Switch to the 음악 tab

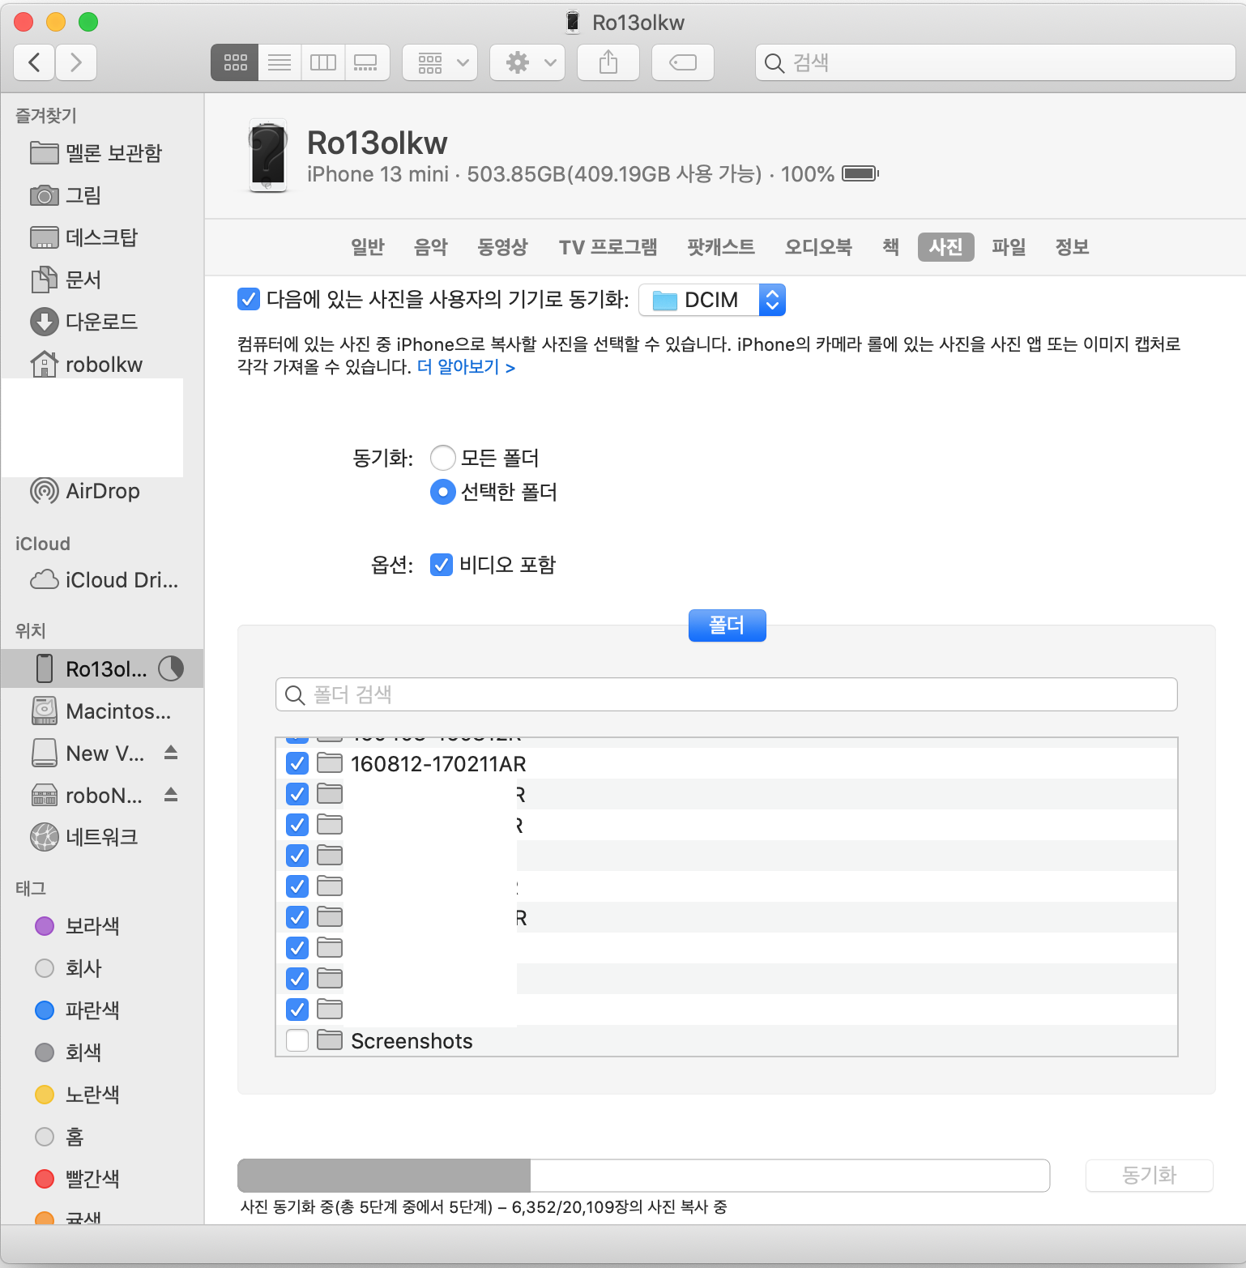tap(431, 247)
